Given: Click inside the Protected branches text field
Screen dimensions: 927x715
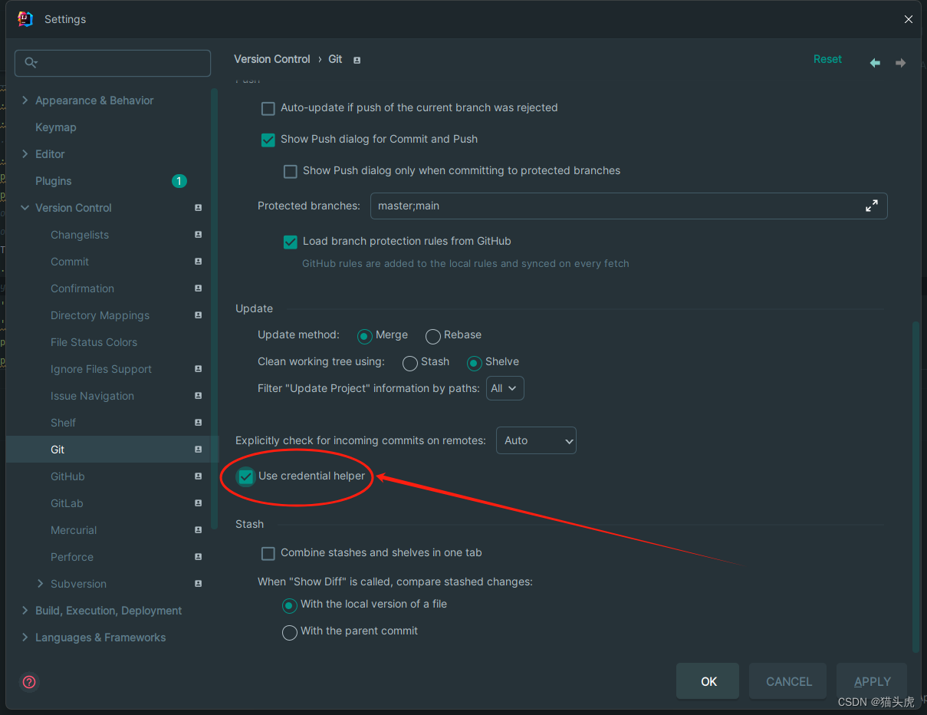Looking at the screenshot, I should click(537, 206).
